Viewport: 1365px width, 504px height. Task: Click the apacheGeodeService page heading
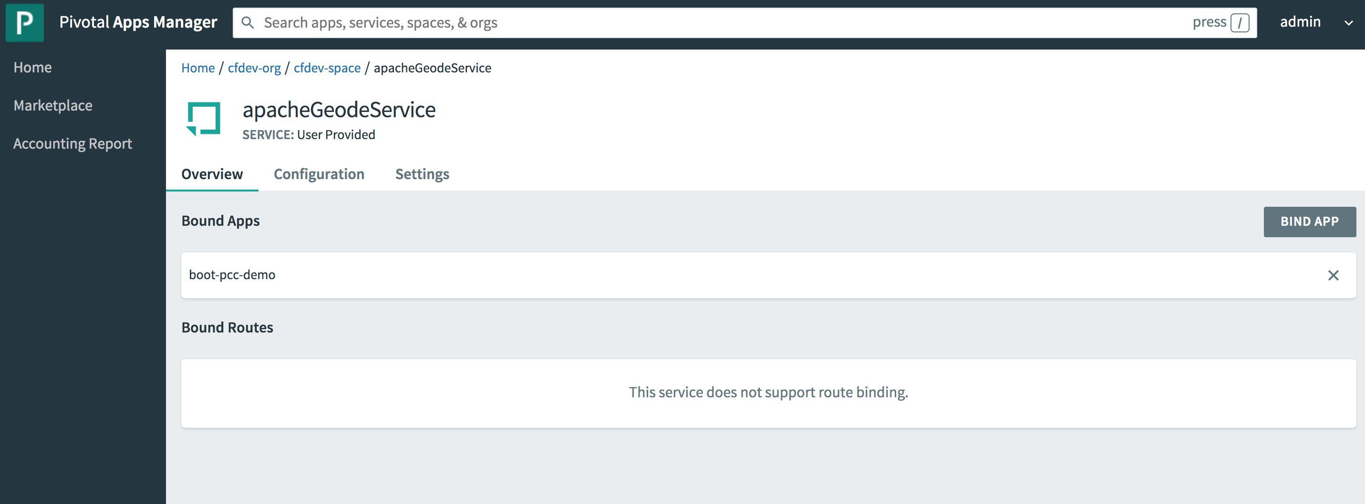339,110
